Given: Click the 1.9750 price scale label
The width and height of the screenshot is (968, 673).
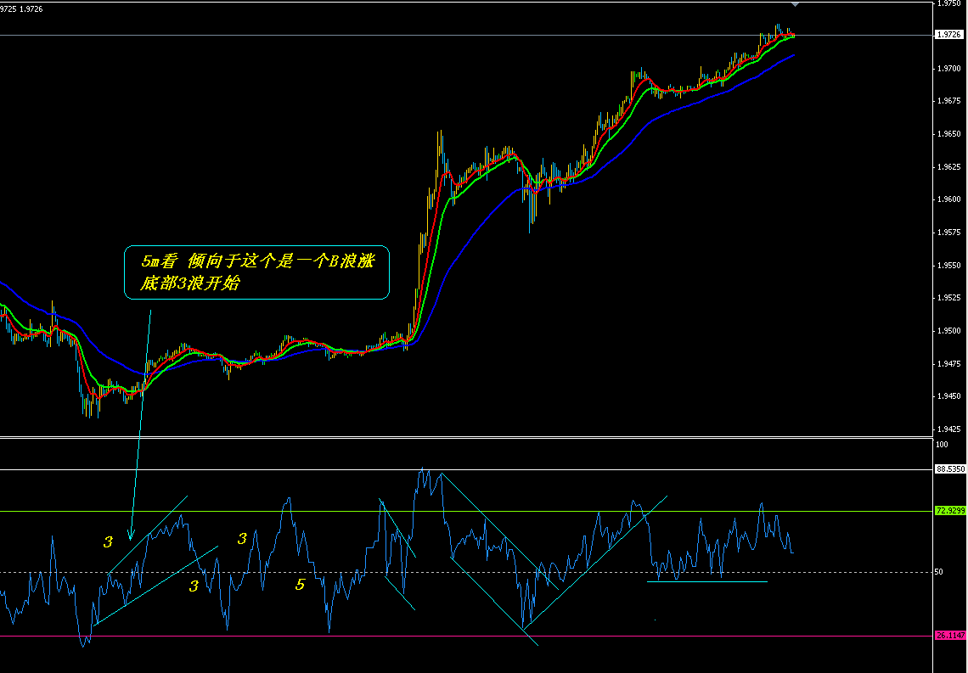Looking at the screenshot, I should pyautogui.click(x=948, y=3).
